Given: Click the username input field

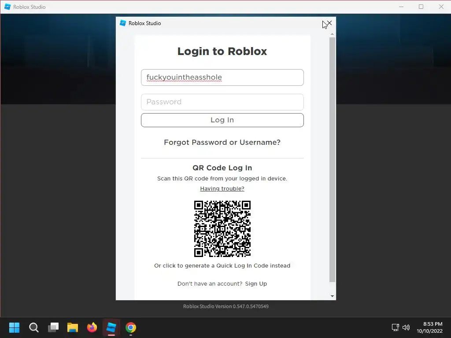Looking at the screenshot, I should pos(222,77).
